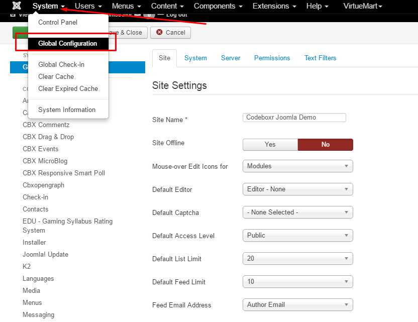Set Site Offline to Yes
The image size is (418, 322).
click(270, 145)
